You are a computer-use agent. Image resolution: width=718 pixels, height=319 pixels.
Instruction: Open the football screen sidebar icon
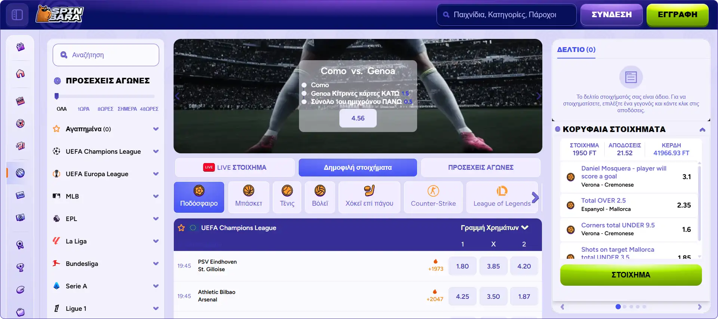point(20,218)
